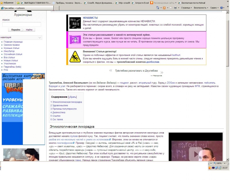Click the help question mark icon

click(221, 8)
